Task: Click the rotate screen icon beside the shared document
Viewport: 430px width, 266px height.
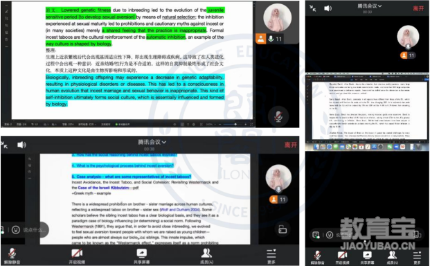Action: click(283, 229)
